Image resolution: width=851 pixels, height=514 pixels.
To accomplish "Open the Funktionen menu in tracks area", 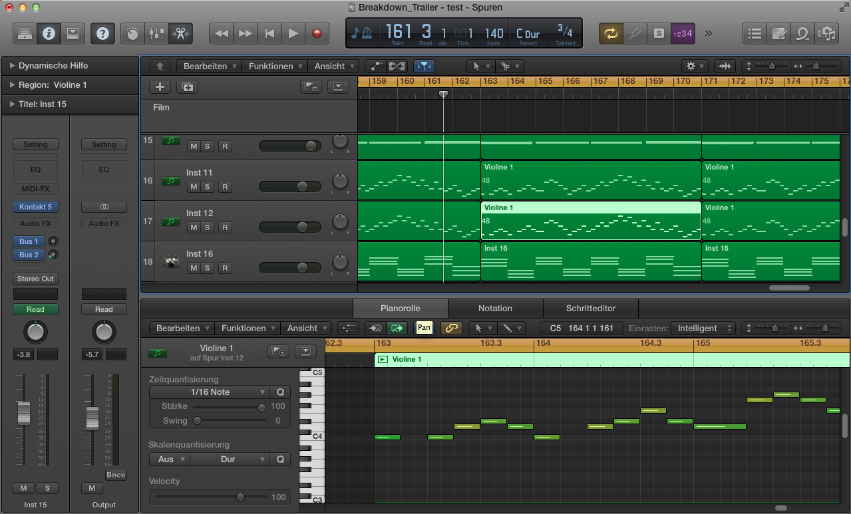I will (x=275, y=66).
